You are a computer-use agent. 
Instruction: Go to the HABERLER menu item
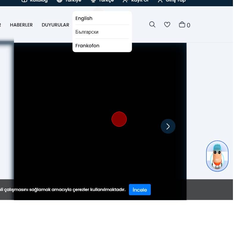tap(21, 25)
